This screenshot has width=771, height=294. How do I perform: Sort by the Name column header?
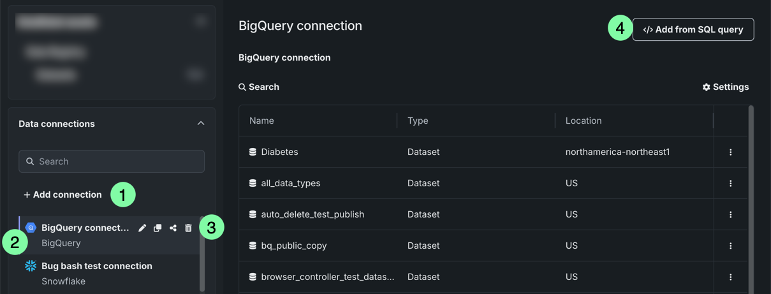point(261,121)
